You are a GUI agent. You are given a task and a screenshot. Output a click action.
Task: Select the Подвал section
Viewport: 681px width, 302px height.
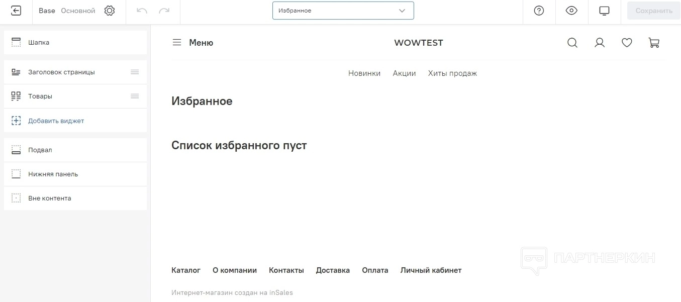coord(75,150)
